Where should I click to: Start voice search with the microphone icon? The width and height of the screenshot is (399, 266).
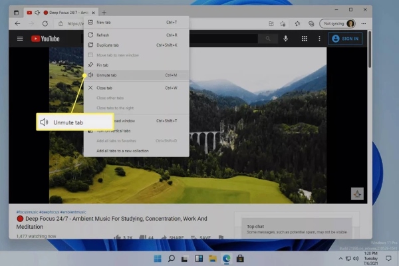point(285,39)
